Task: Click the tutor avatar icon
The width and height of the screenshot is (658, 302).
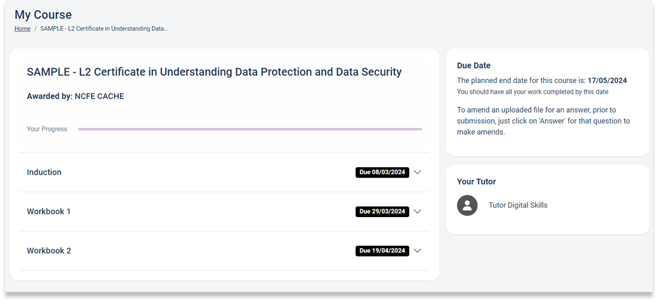Action: coord(467,205)
